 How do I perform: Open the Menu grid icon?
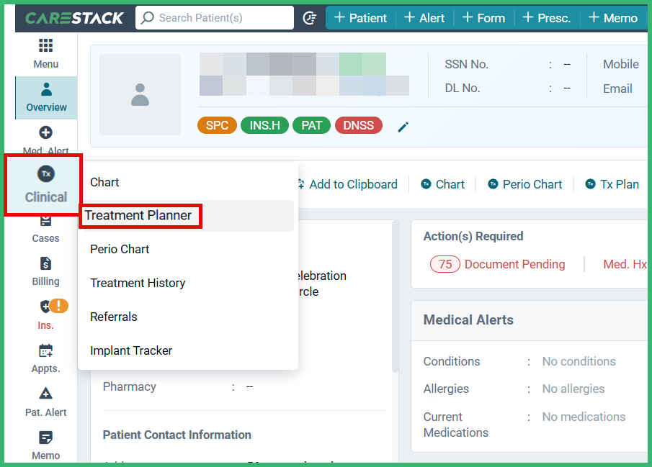pos(45,46)
